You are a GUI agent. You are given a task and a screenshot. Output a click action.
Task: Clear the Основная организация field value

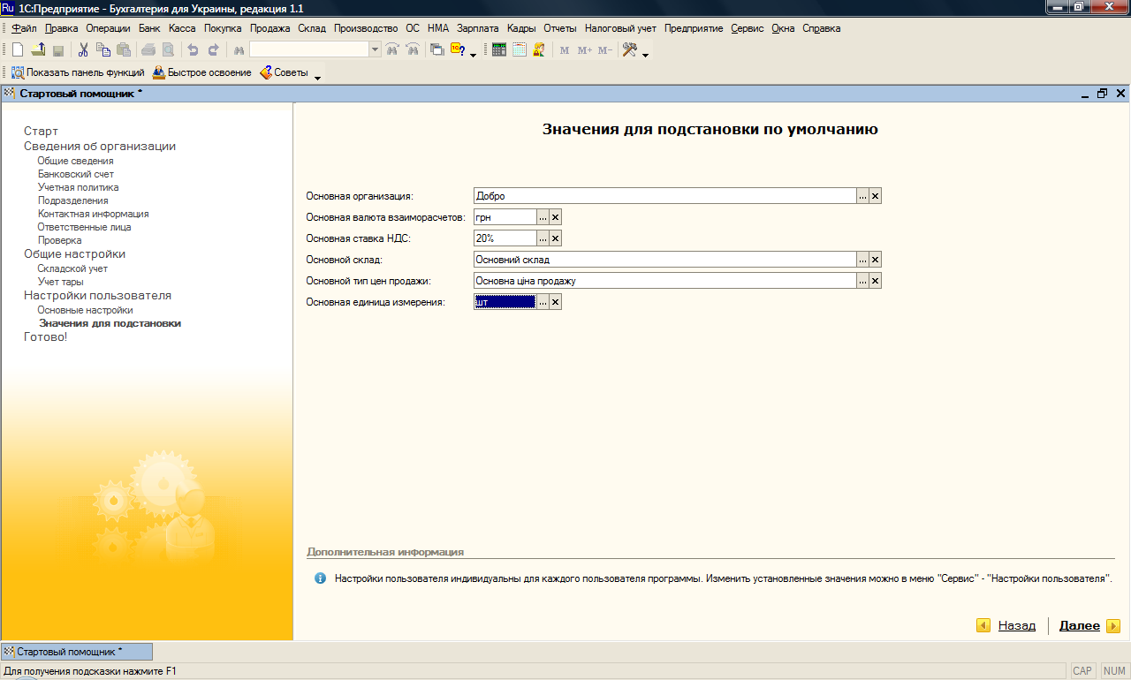(875, 196)
